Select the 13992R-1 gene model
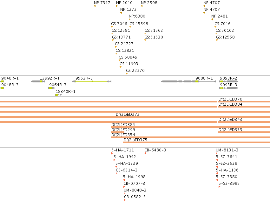 coord(38,81)
